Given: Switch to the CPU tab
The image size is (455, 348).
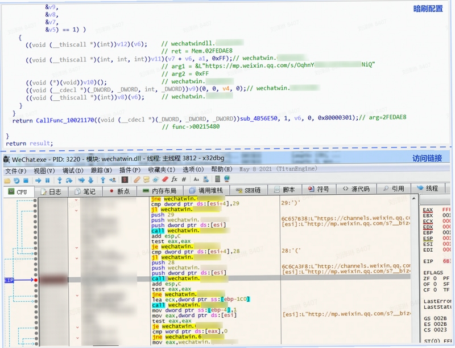Looking at the screenshot, I should point(18,192).
